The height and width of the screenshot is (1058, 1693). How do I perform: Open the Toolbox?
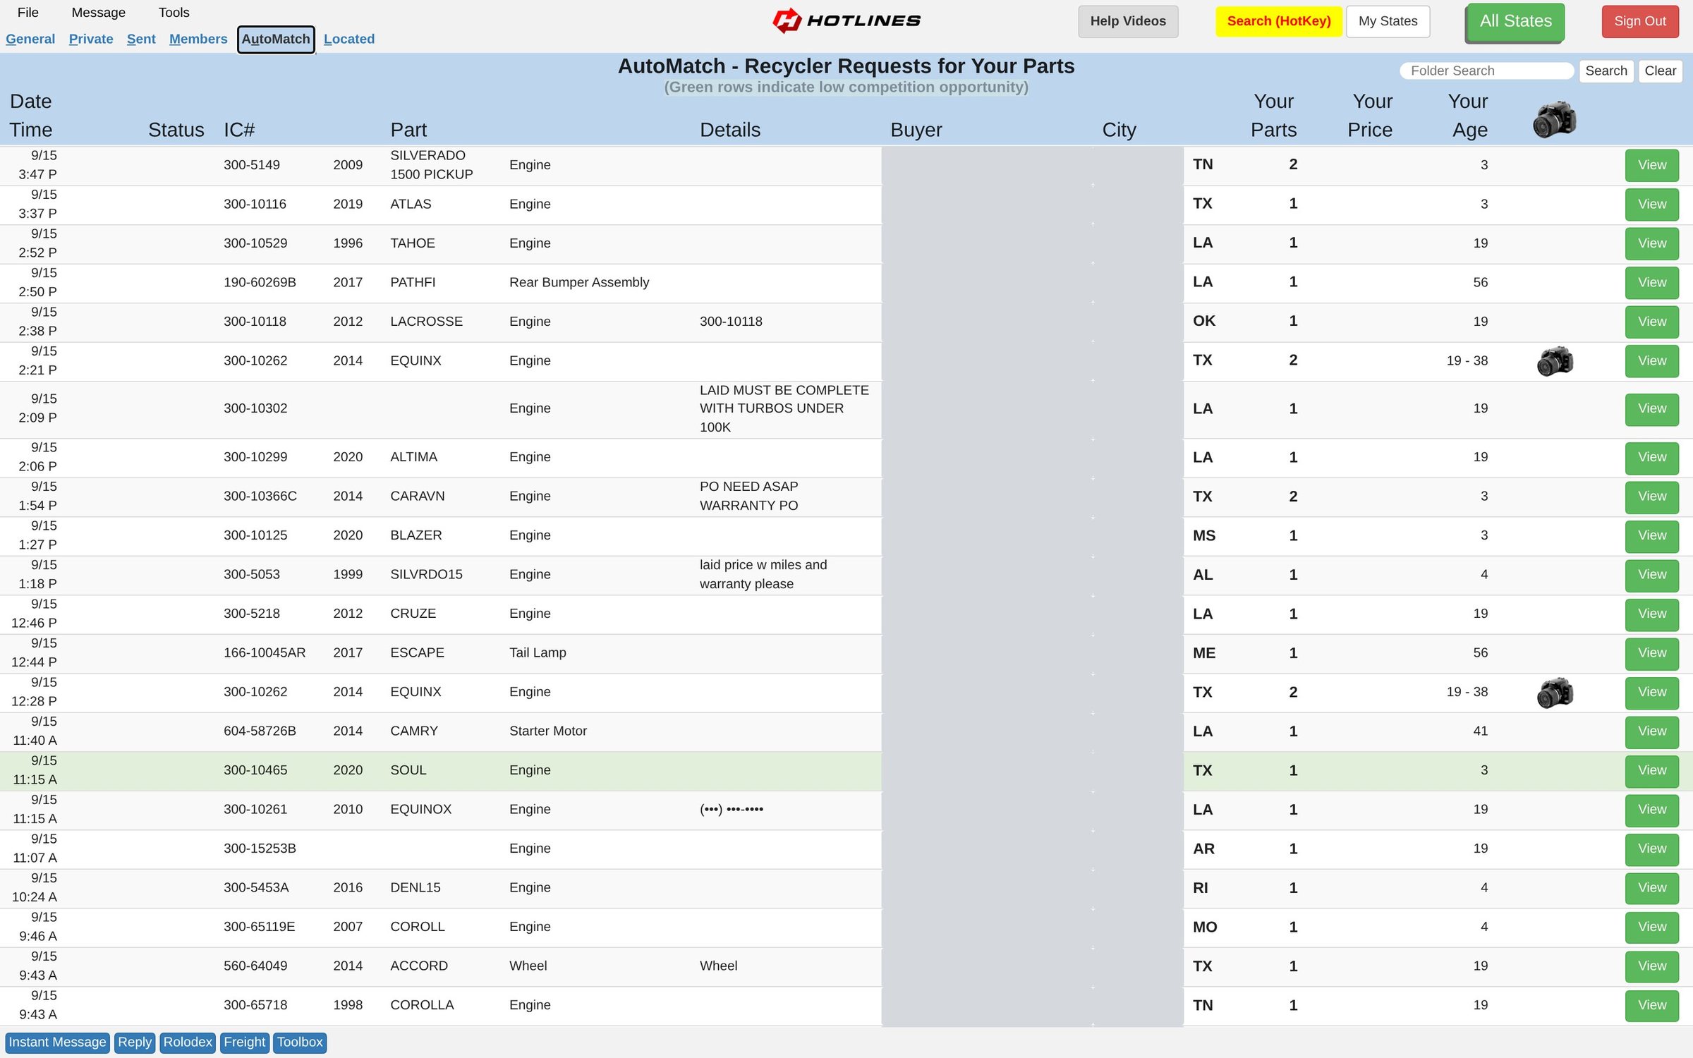tap(300, 1042)
